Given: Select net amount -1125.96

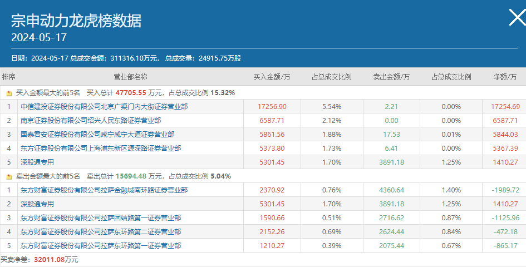Looking at the screenshot, I should pyautogui.click(x=505, y=218).
